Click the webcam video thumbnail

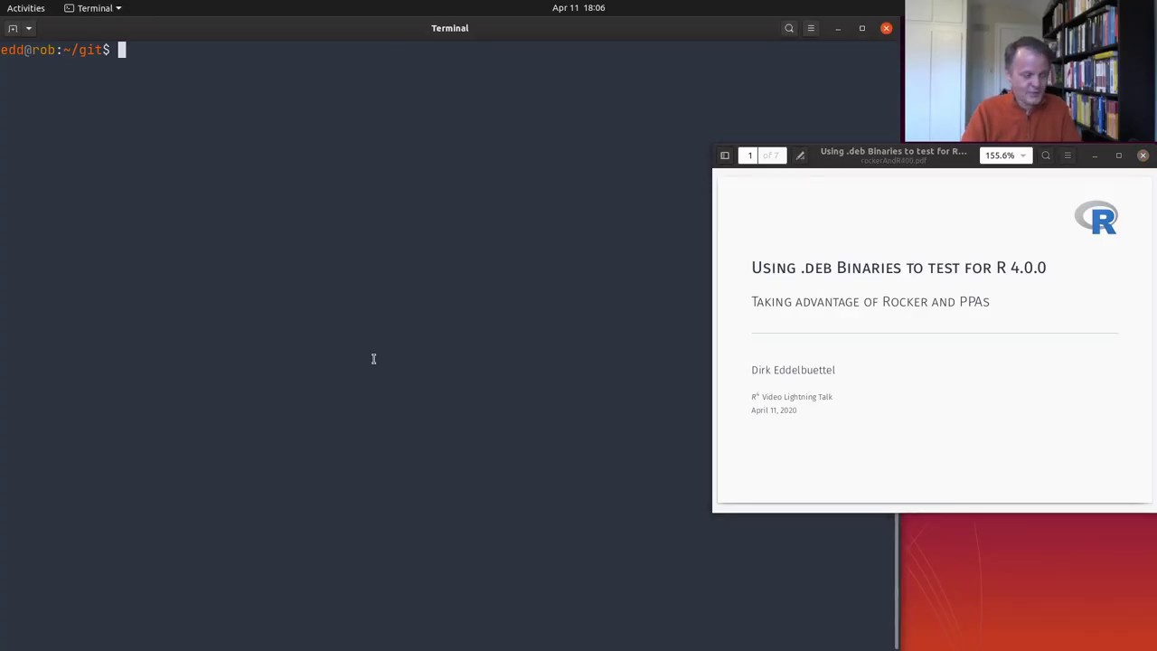click(1030, 72)
